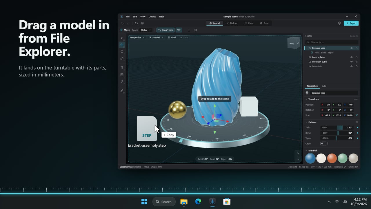Pick the Scale tool in left toolbar
Viewport: 371px width, 209px height.
click(122, 59)
